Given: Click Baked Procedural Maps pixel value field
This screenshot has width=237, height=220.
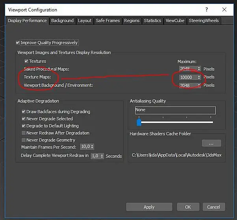Looking at the screenshot, I should [188, 69].
